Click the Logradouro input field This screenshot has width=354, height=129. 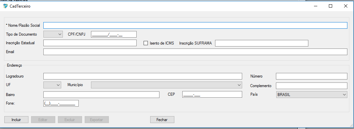143,76
